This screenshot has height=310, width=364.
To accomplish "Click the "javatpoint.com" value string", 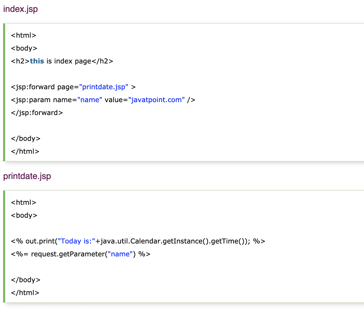I will click(x=156, y=100).
